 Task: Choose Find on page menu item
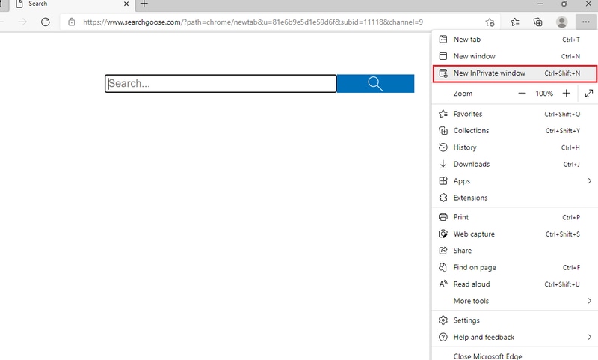coord(514,268)
